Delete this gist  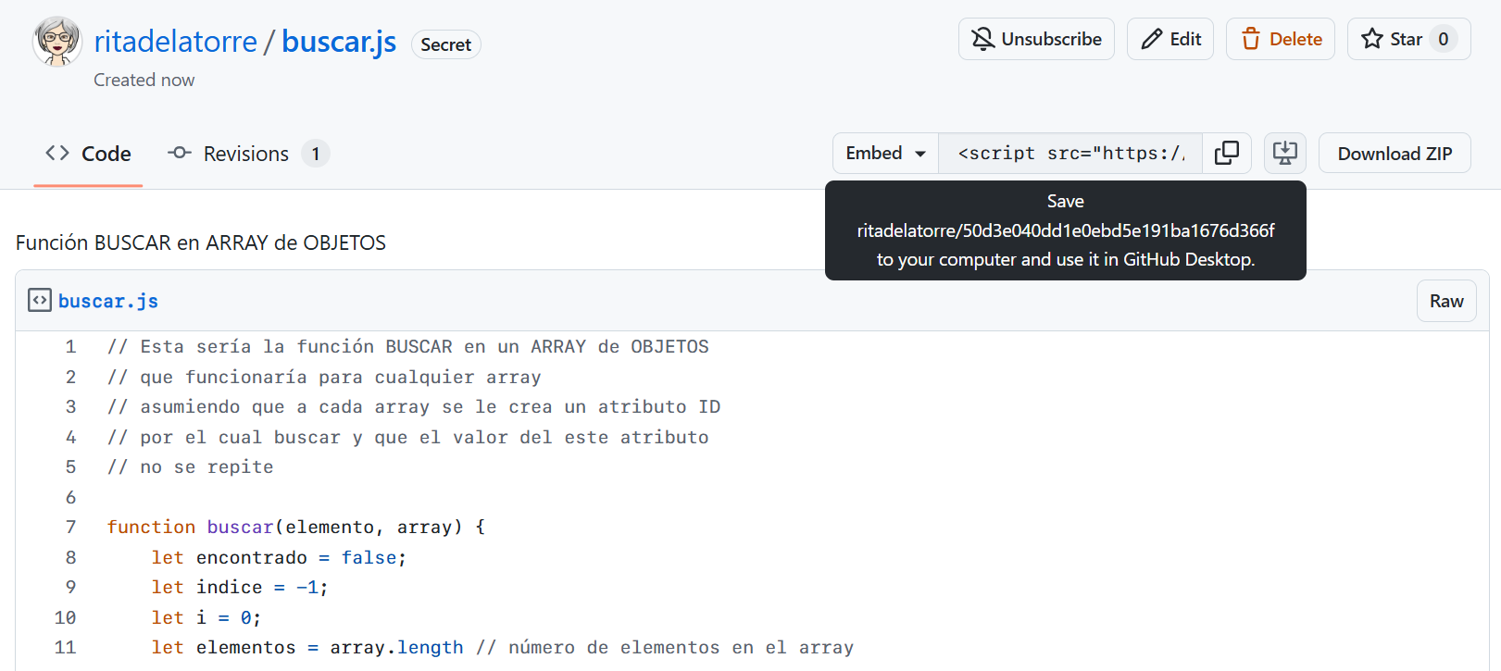1281,39
